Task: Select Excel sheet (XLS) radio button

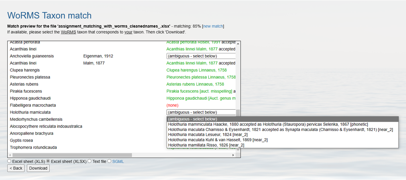Action: click(x=10, y=161)
